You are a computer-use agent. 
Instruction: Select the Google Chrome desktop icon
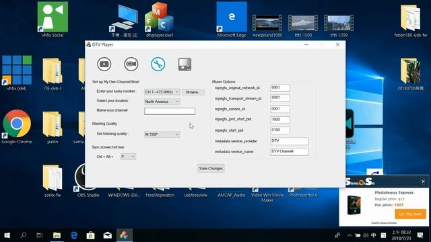17,127
